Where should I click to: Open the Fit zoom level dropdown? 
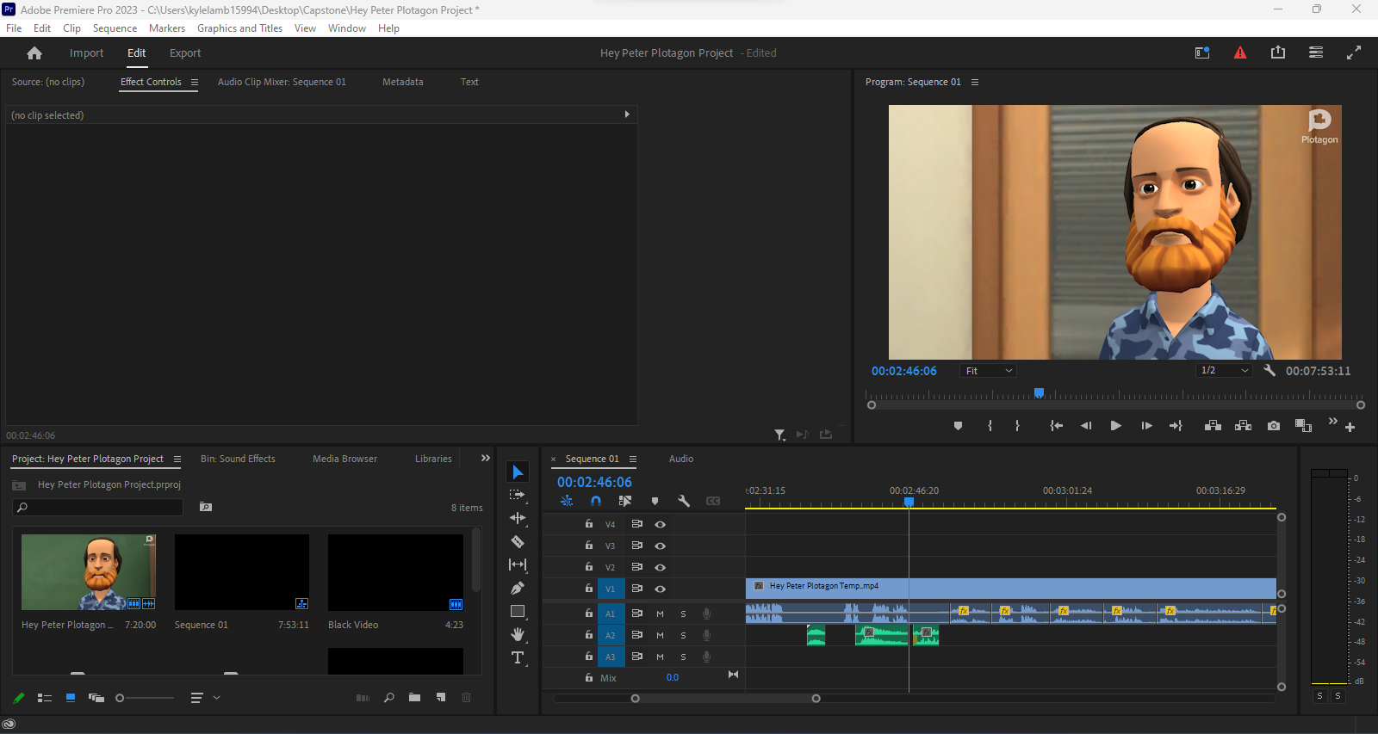coord(989,371)
